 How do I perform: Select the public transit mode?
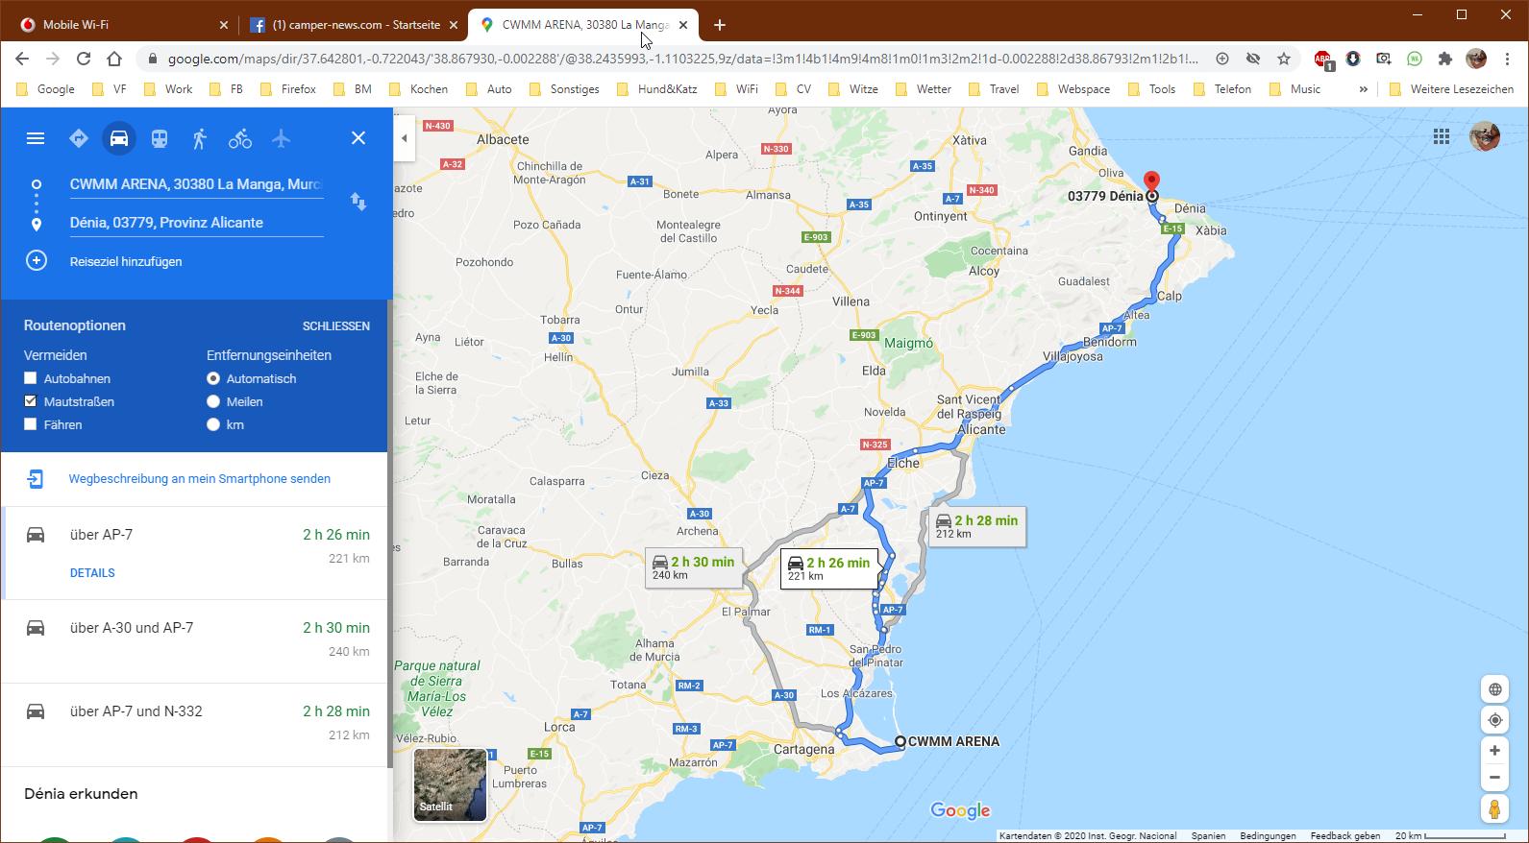pyautogui.click(x=160, y=138)
